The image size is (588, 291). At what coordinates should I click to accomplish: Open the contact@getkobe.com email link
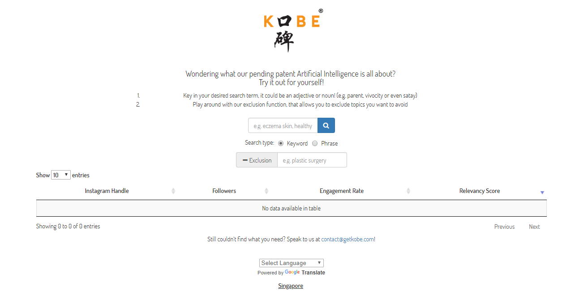(x=348, y=239)
